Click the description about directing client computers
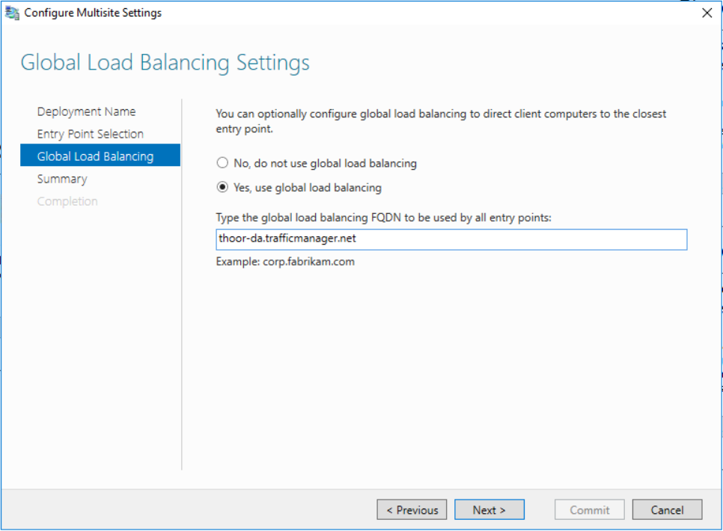Screen dimensions: 723x531 click(x=441, y=121)
